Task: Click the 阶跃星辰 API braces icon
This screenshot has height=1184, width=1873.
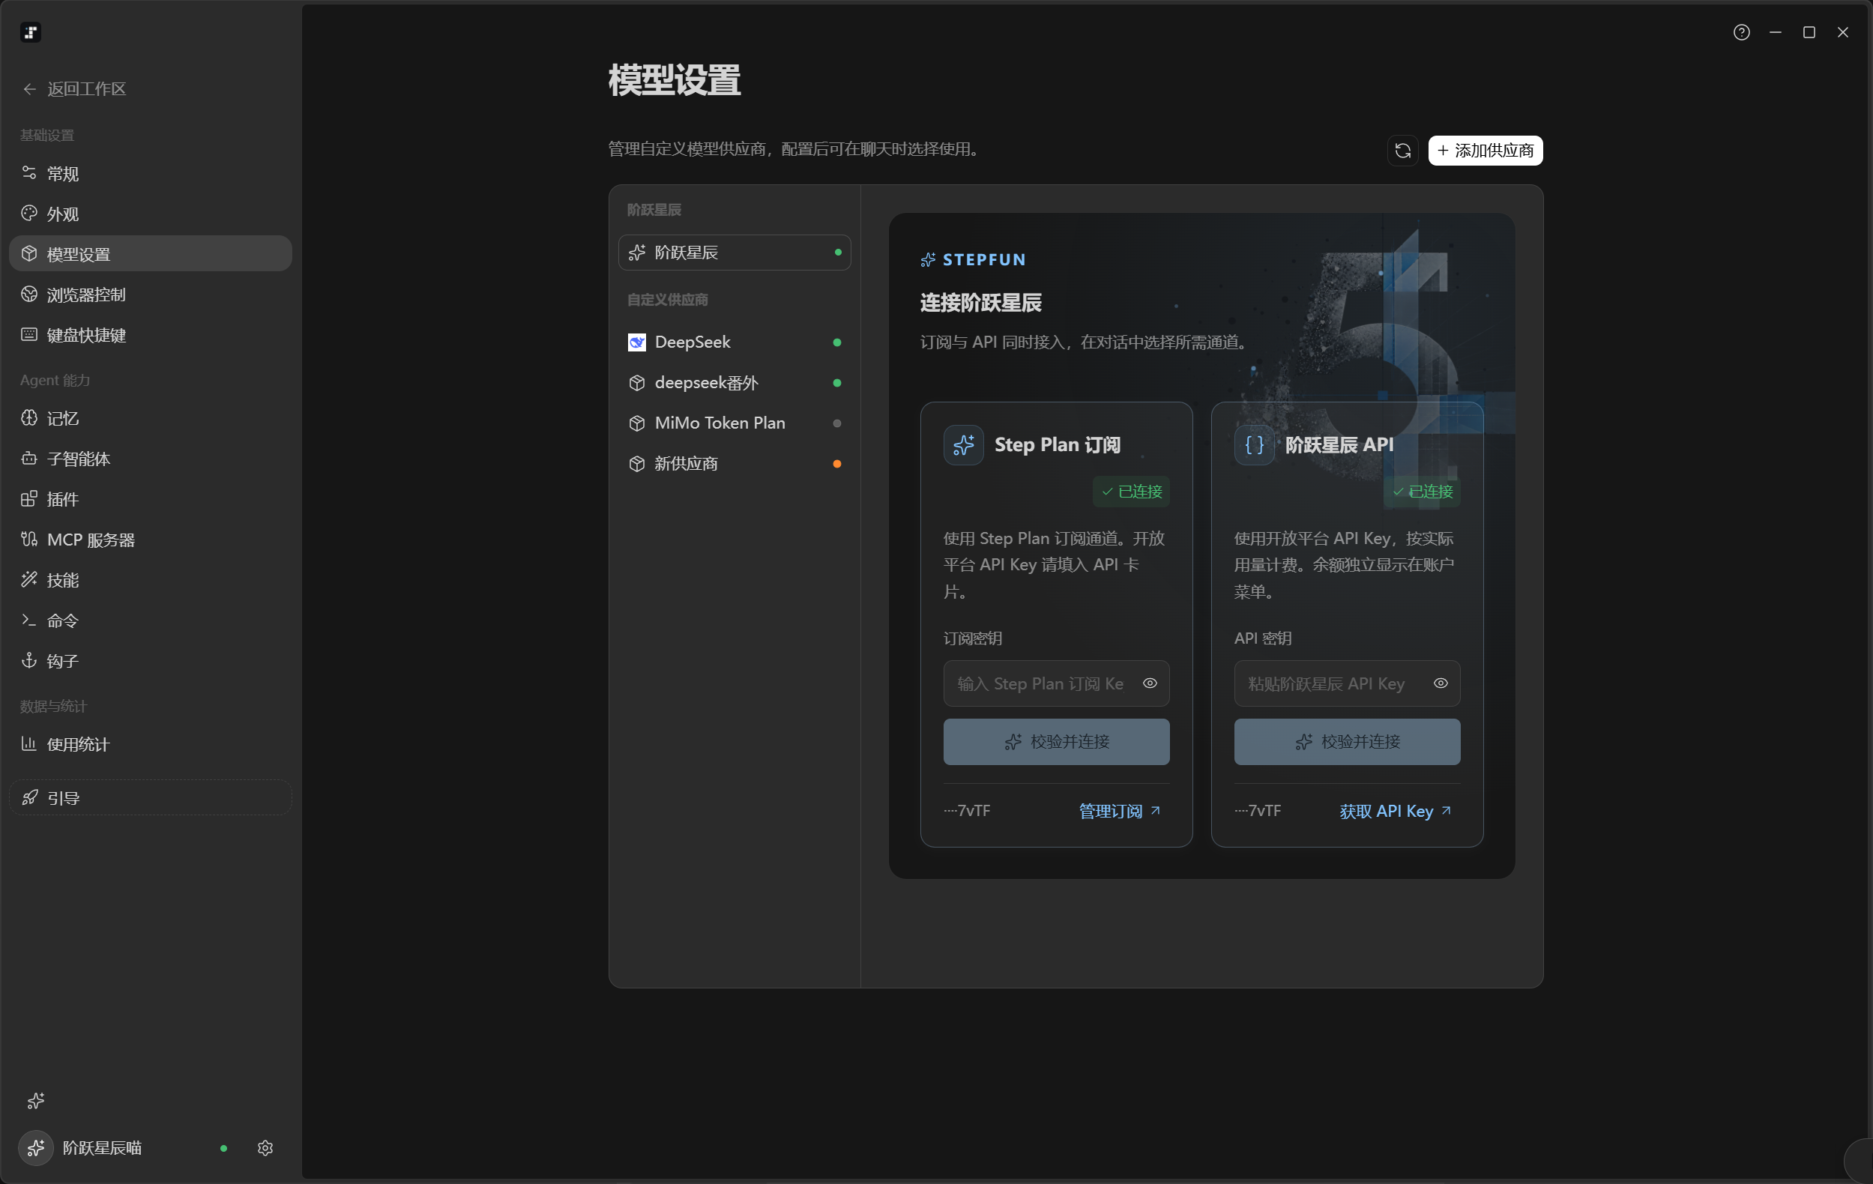Action: (1254, 445)
